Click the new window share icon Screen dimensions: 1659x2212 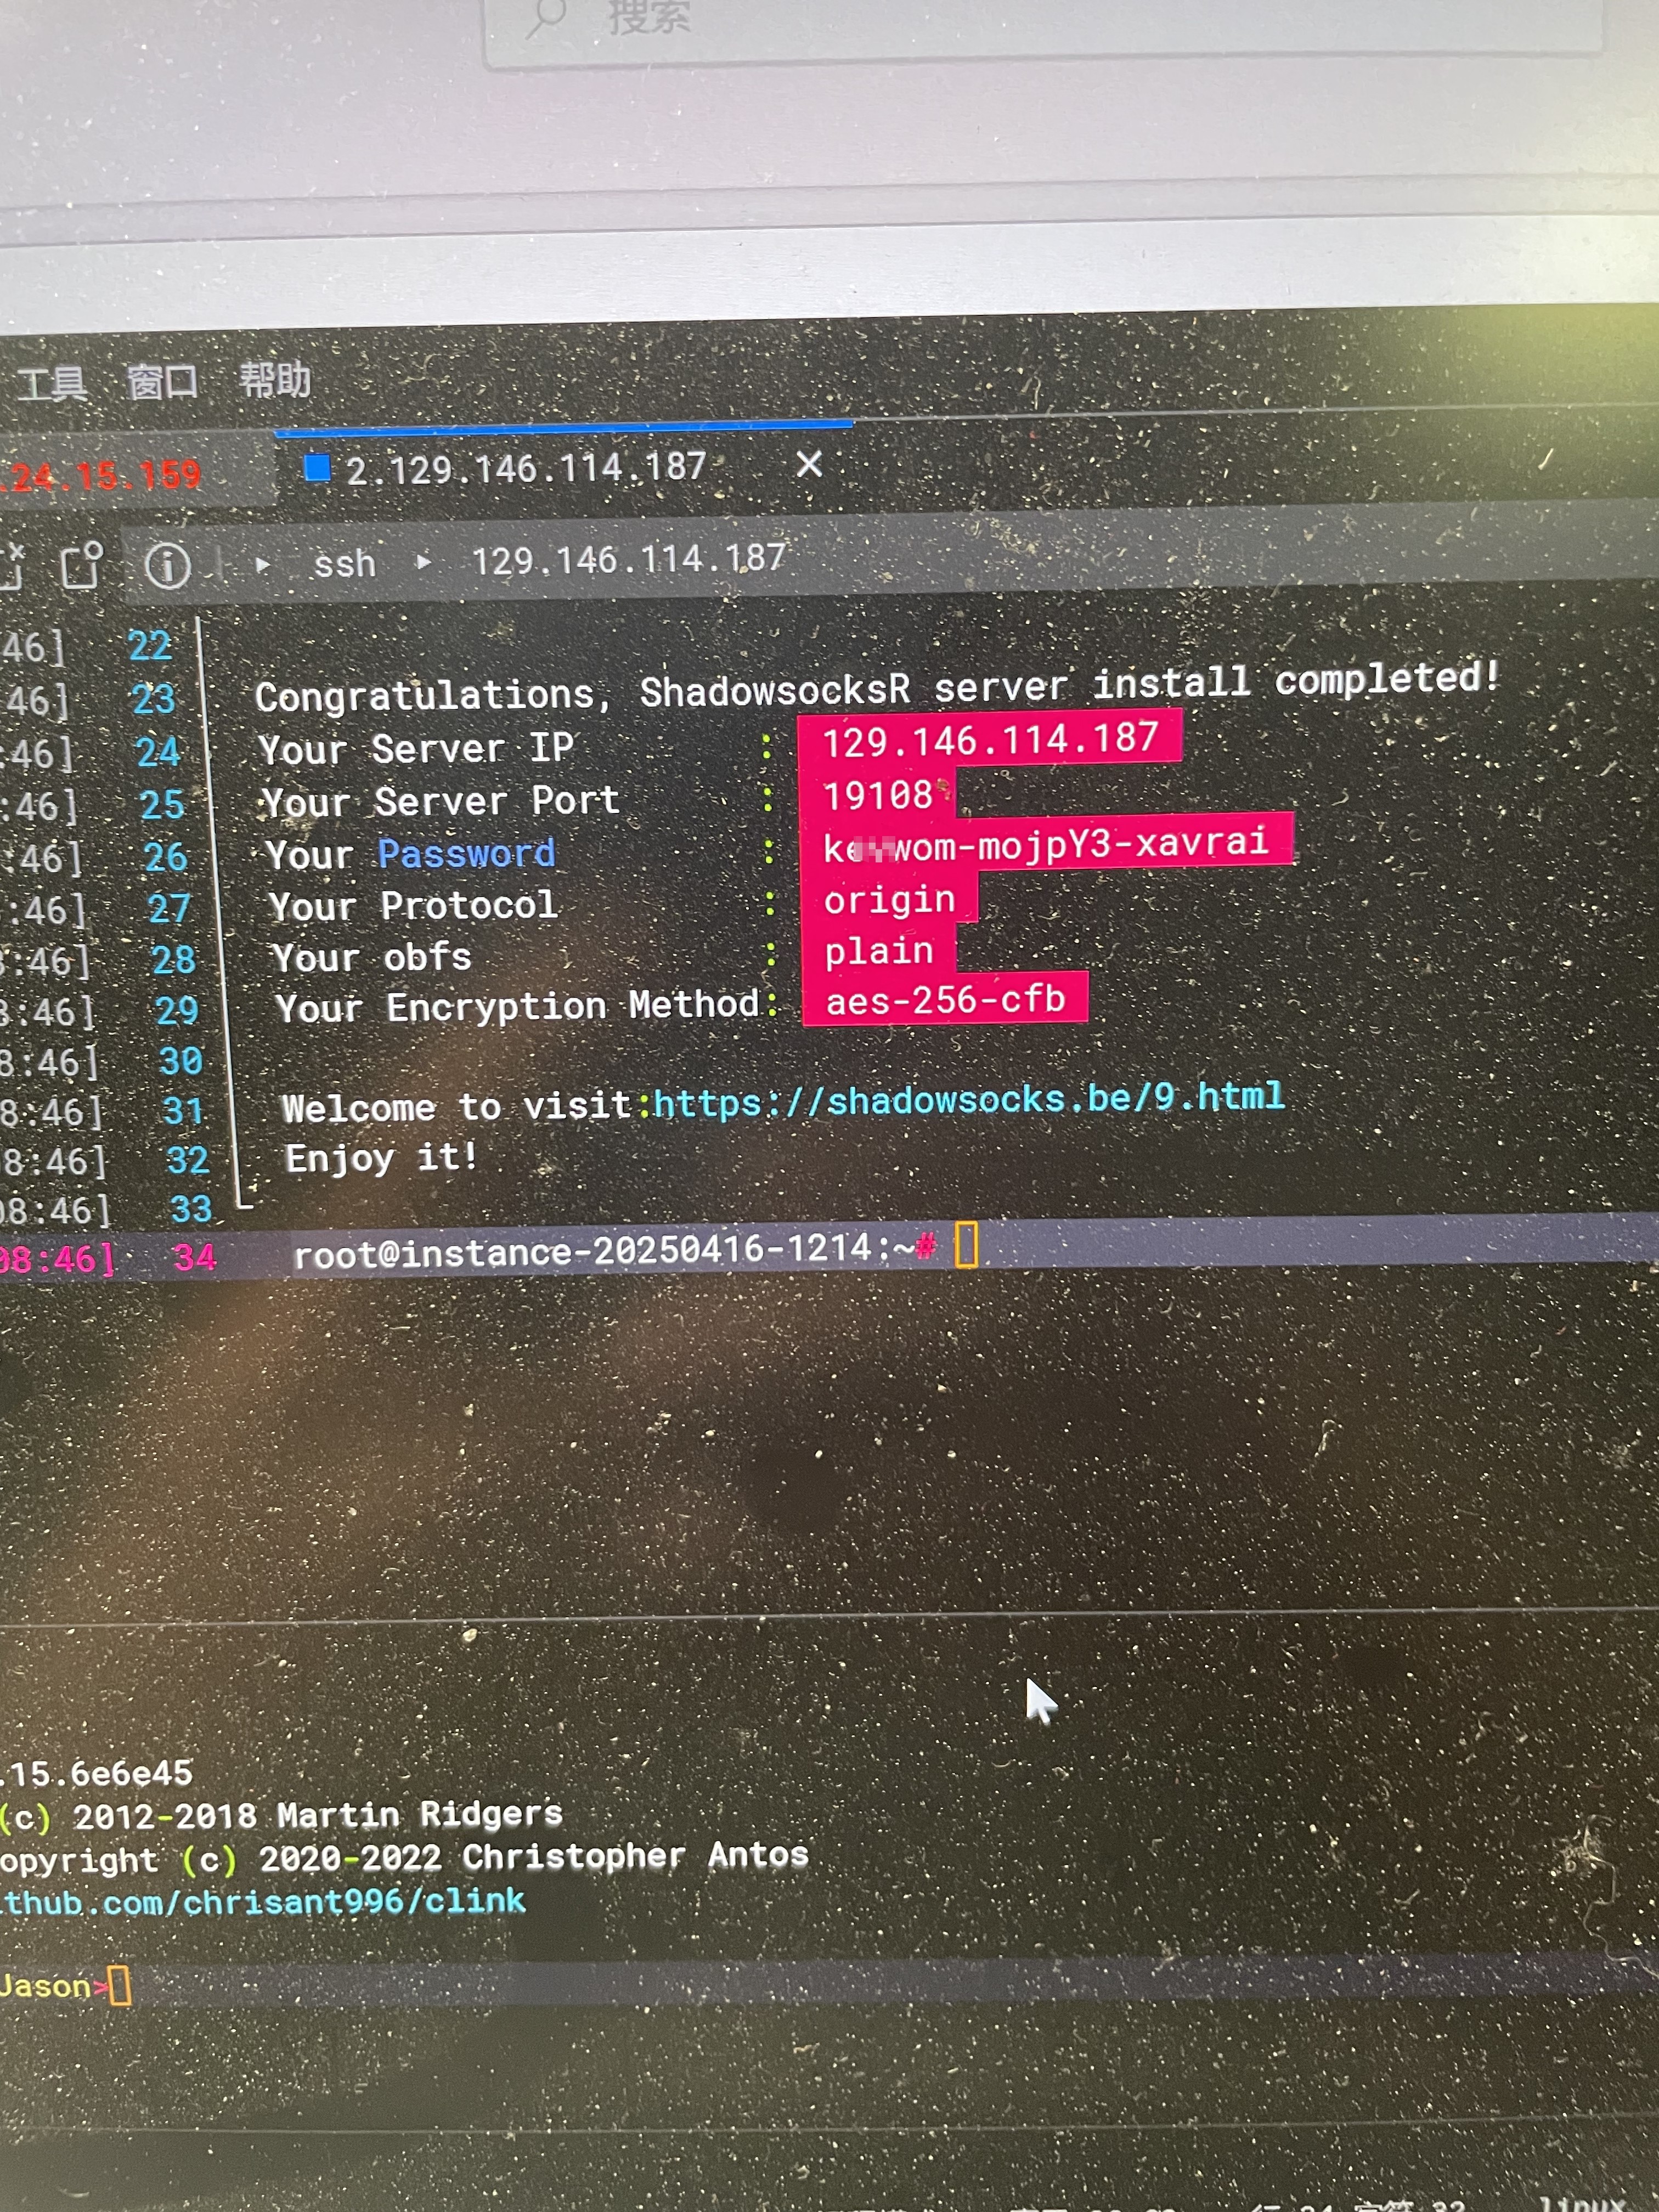pos(82,565)
